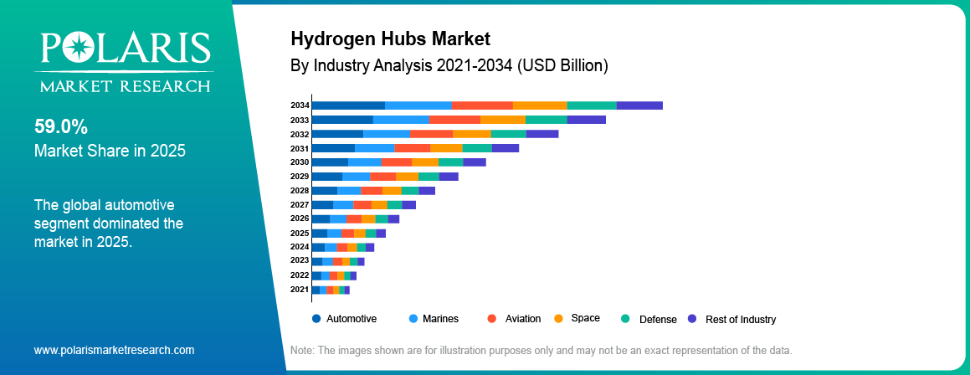Click the Rest of Industry segment of 2034 bar

tap(639, 105)
